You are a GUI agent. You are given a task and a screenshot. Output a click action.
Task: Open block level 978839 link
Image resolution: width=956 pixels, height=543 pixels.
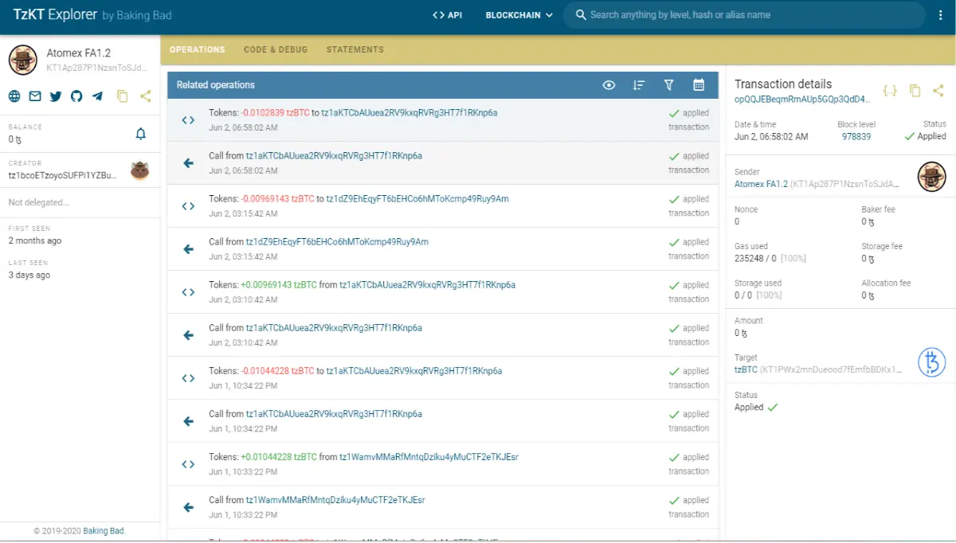[856, 136]
